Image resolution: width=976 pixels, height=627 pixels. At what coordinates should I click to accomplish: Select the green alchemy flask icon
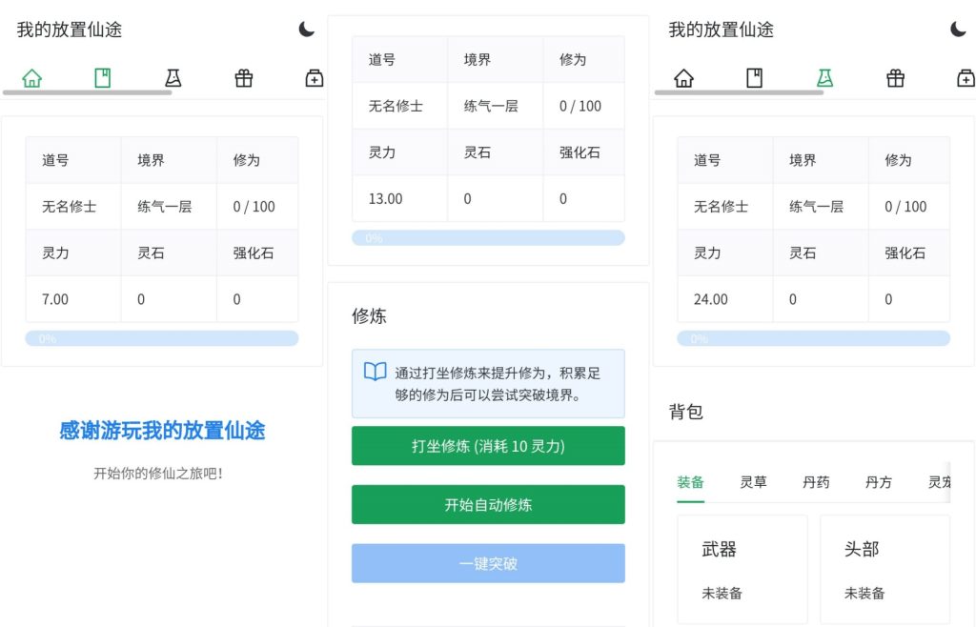(824, 78)
